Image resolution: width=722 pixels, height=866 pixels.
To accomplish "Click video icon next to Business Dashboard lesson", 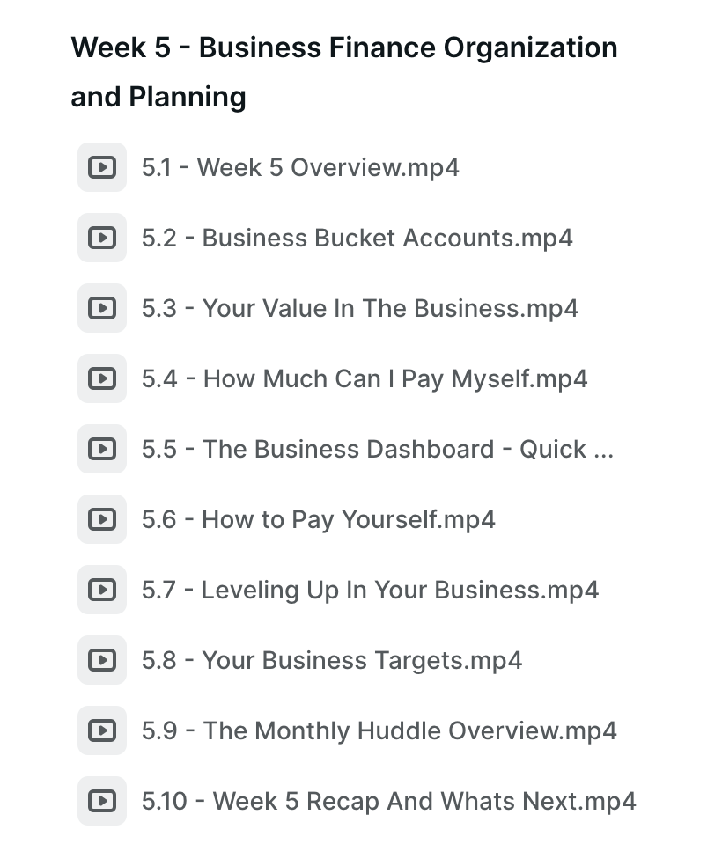I will click(102, 449).
